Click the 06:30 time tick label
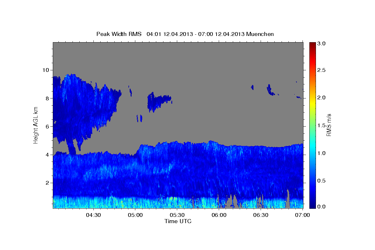 tap(261, 215)
